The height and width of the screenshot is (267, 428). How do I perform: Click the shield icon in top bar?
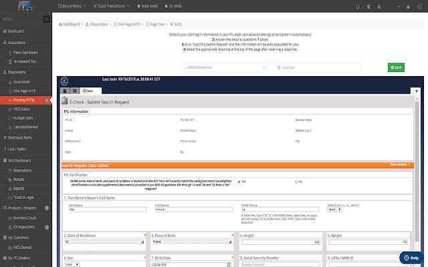(x=368, y=7)
